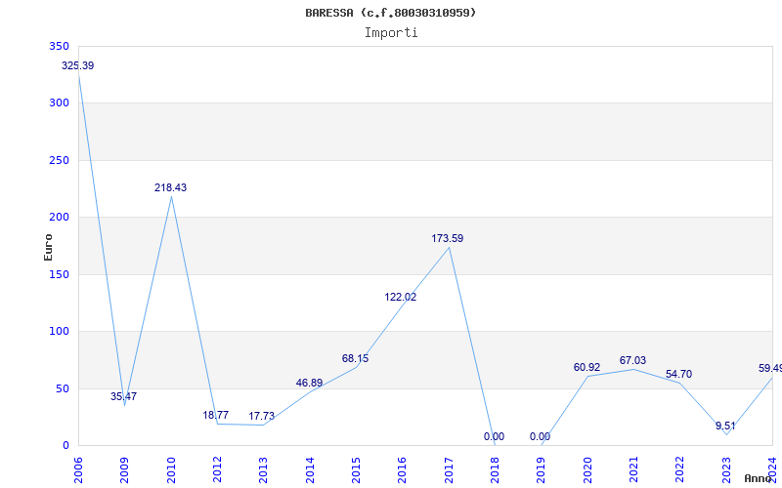
Task: Click the 17.73 data label
Action: 262,417
